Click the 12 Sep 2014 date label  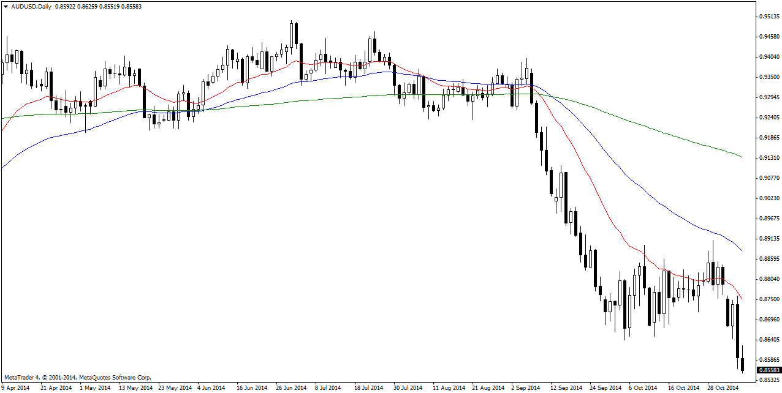point(566,388)
